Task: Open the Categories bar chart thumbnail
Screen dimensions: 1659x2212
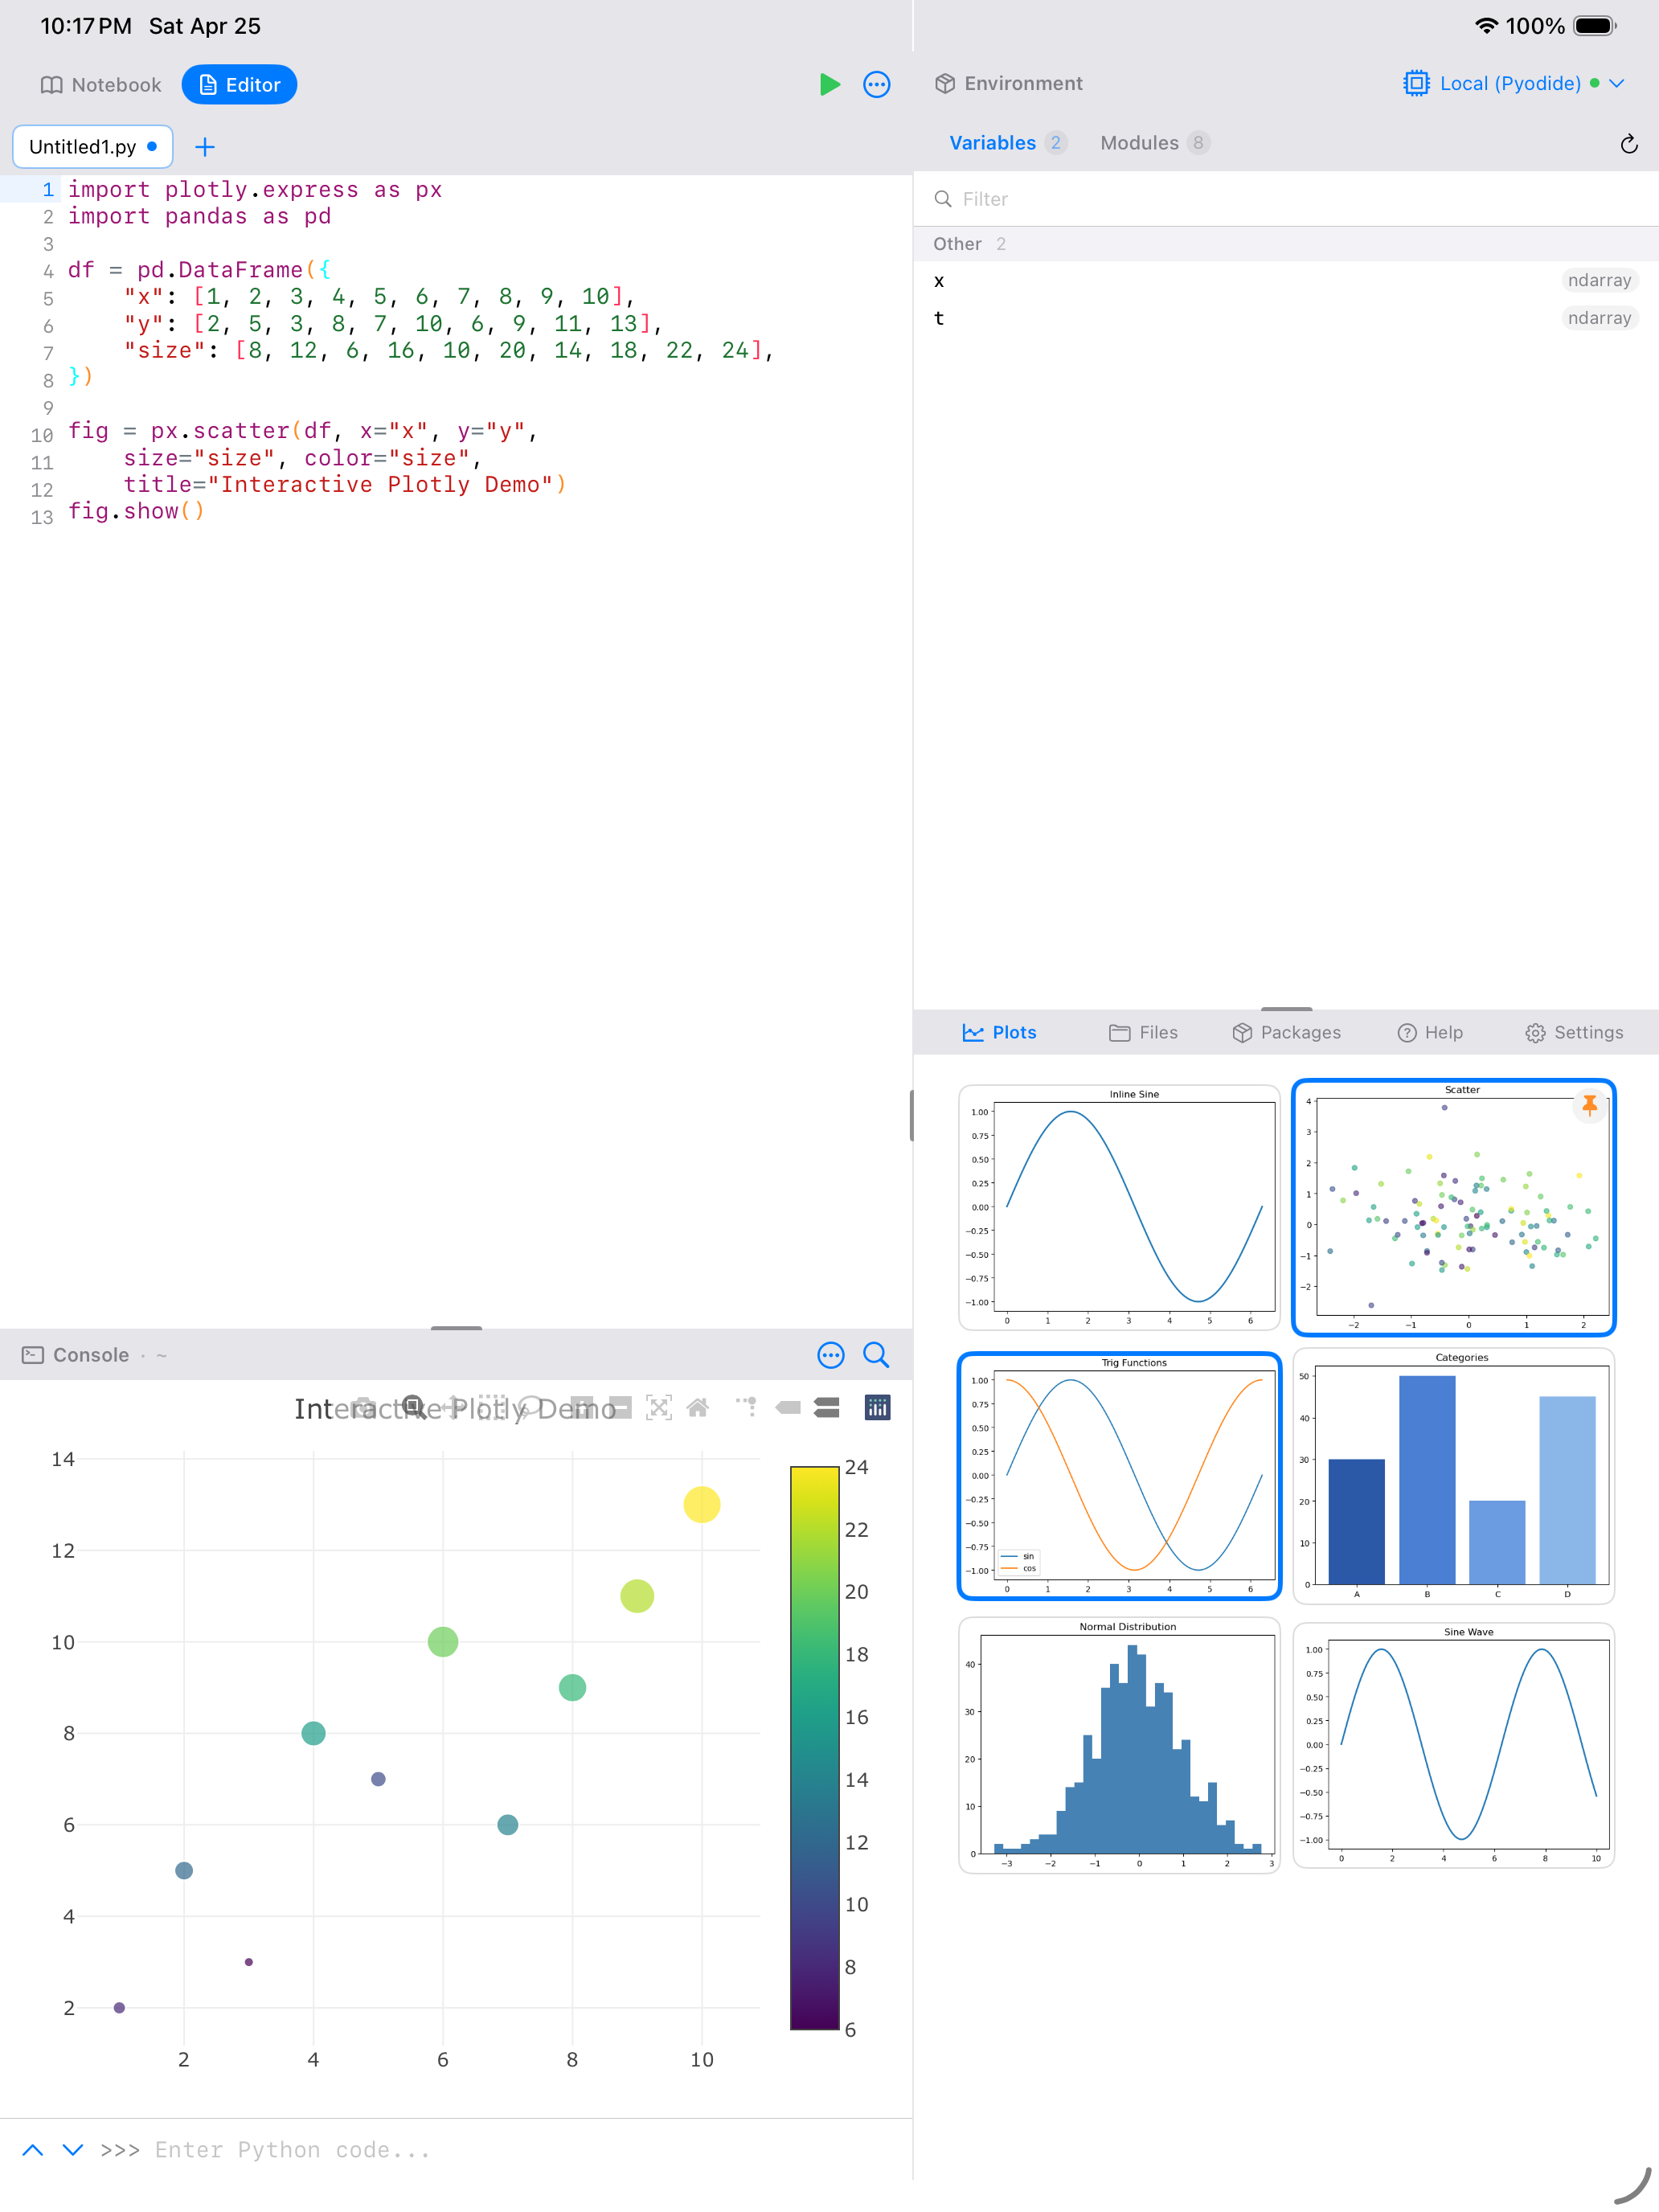Action: tap(1454, 1476)
